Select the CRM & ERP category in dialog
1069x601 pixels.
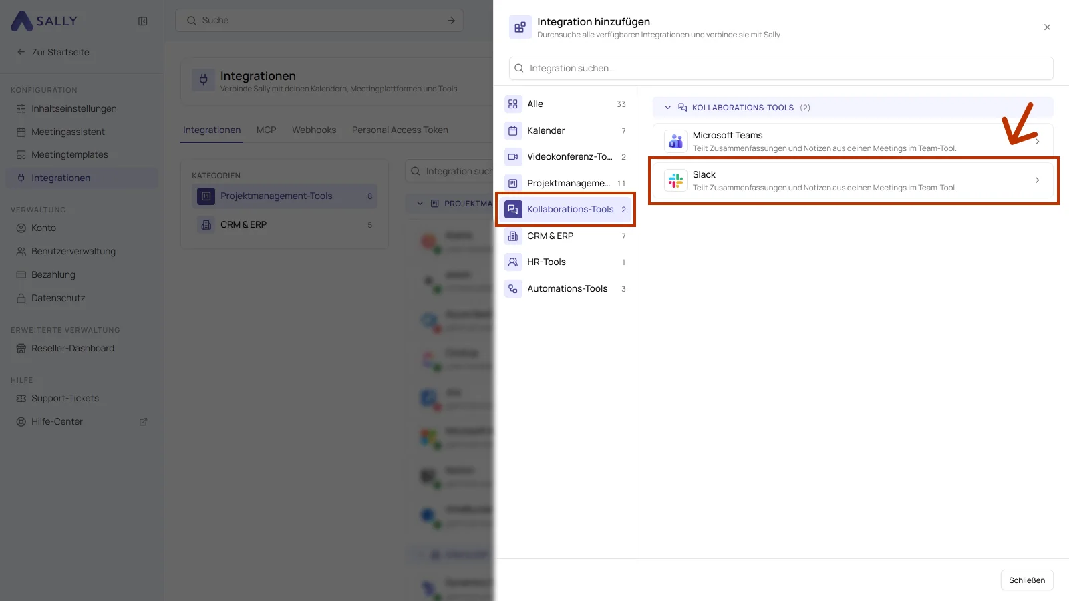click(x=565, y=236)
